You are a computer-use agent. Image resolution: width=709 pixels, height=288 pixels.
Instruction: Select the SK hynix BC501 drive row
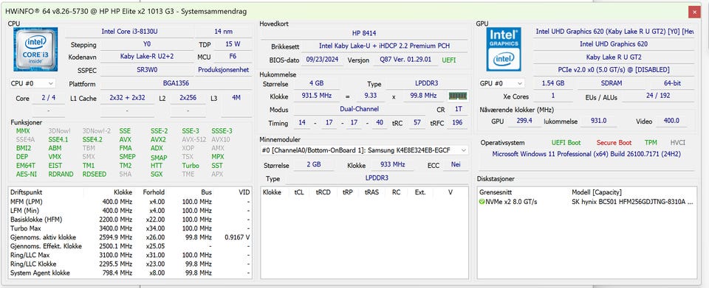(586, 202)
